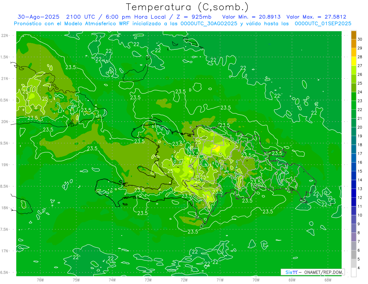The image size is (368, 284).
Task: Click the "68W" longitude axis label
Action: pyautogui.click(x=328, y=280)
